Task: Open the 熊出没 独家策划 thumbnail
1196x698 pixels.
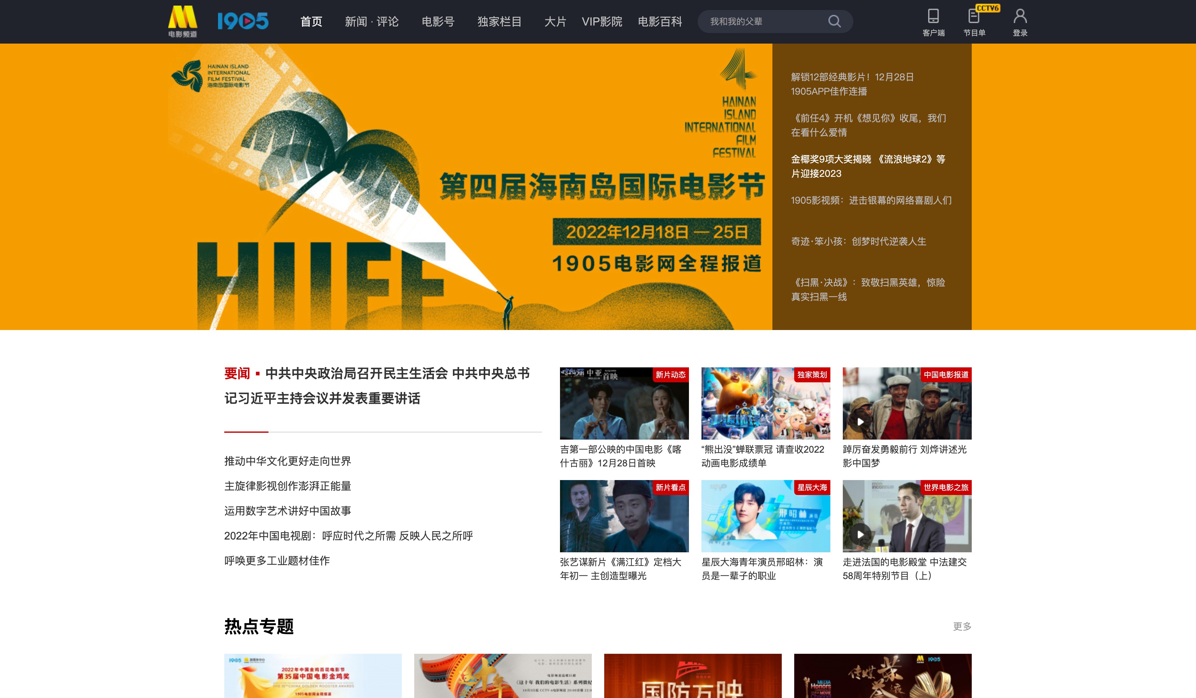Action: [765, 403]
